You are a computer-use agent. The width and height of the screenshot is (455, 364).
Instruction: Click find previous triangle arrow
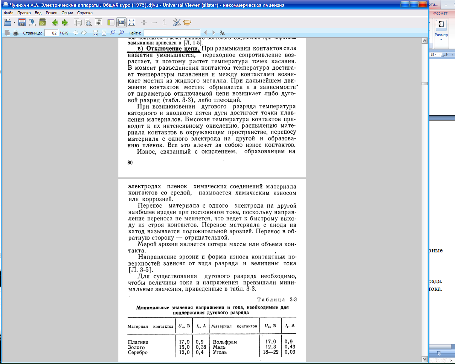click(x=205, y=33)
